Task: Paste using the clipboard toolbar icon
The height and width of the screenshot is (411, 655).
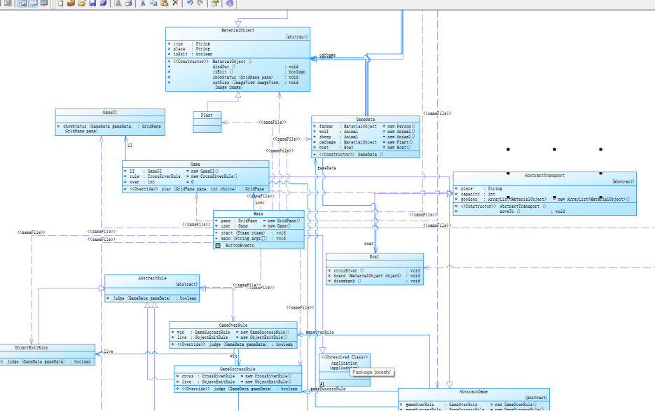Action: click(x=165, y=3)
